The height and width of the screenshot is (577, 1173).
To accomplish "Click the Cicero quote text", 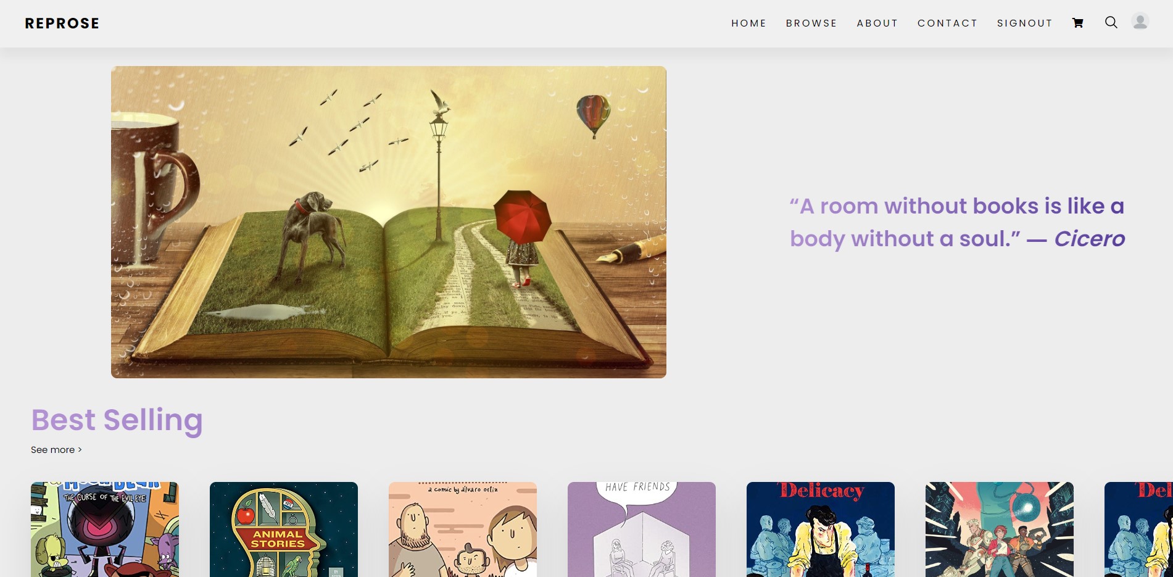I will (x=957, y=222).
